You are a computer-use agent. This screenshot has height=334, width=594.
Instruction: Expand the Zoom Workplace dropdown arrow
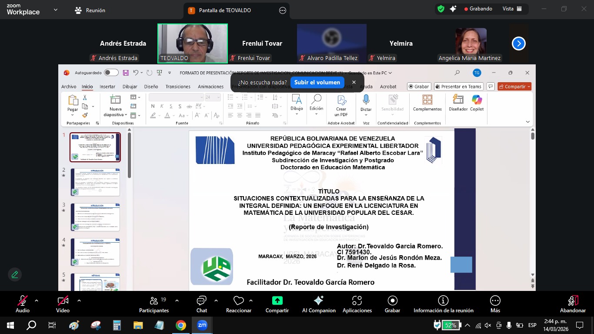click(x=55, y=10)
